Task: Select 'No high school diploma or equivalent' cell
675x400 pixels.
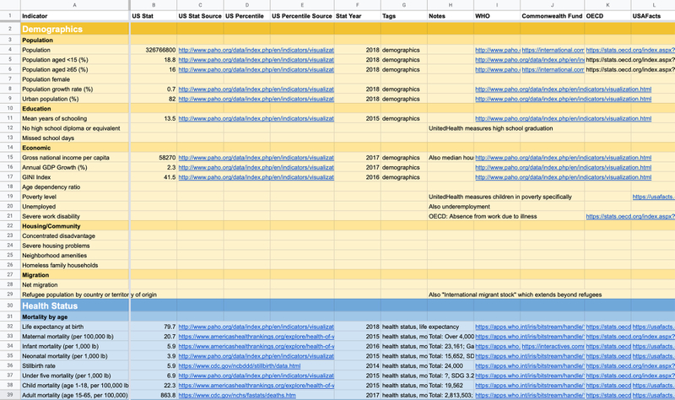Action: [74, 128]
